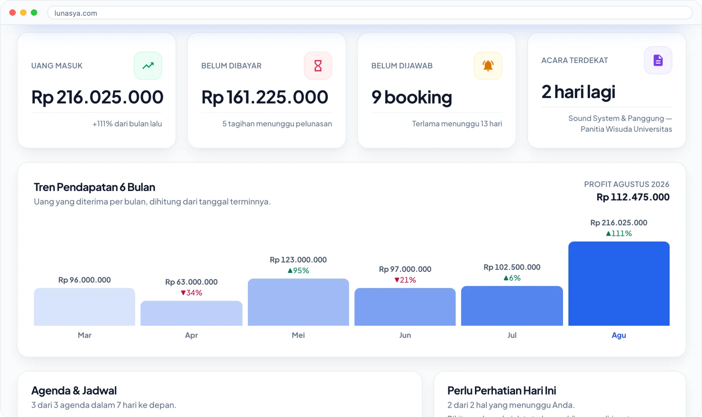Click the red macOS close dot
702x417 pixels.
(x=13, y=13)
